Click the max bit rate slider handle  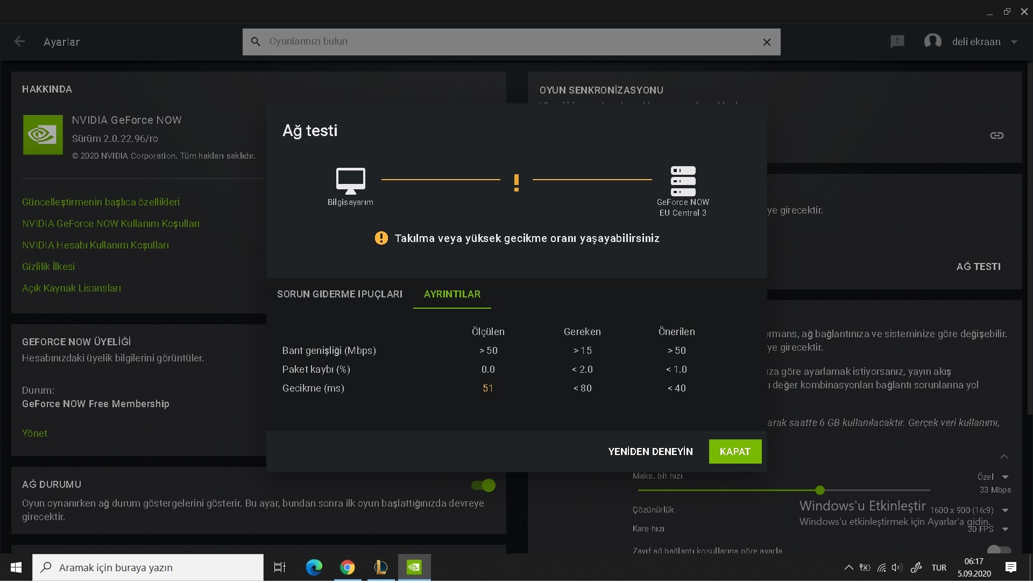click(x=819, y=490)
